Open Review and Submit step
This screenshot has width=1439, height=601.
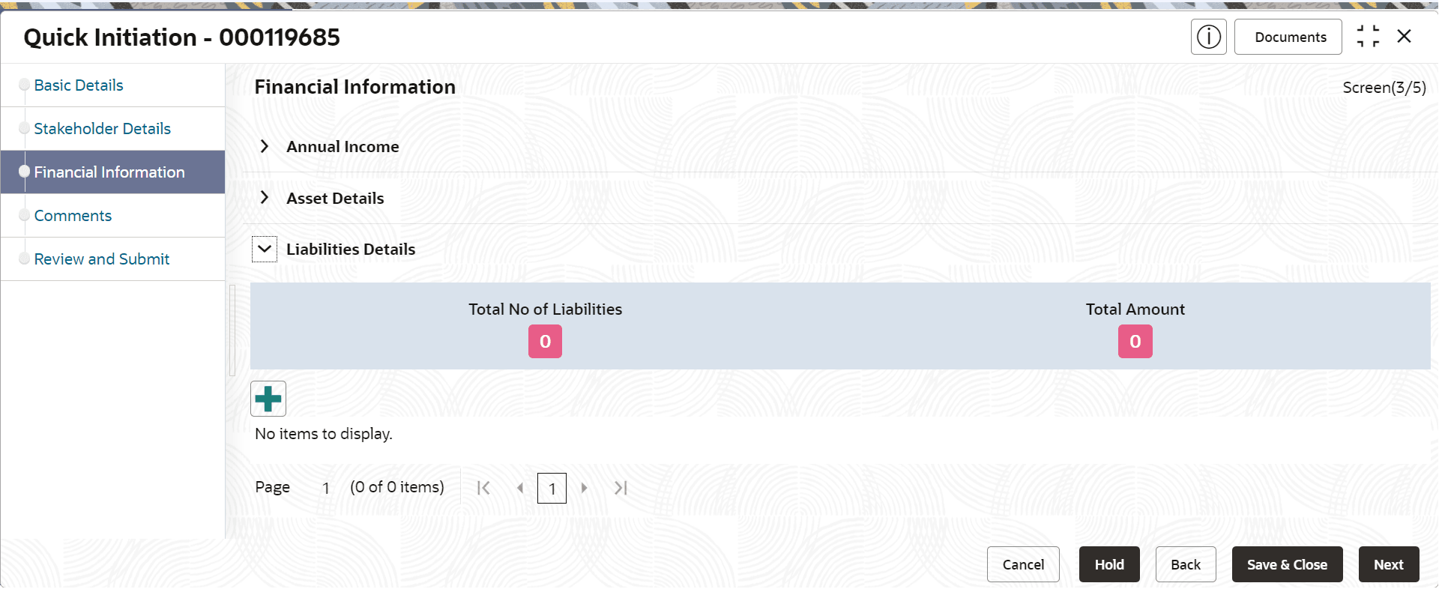102,259
